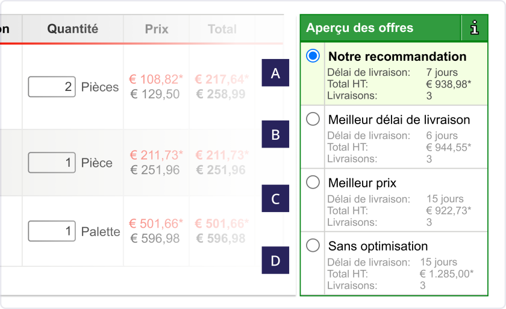Click the Quantité column header
This screenshot has width=506, height=309.
pyautogui.click(x=73, y=29)
